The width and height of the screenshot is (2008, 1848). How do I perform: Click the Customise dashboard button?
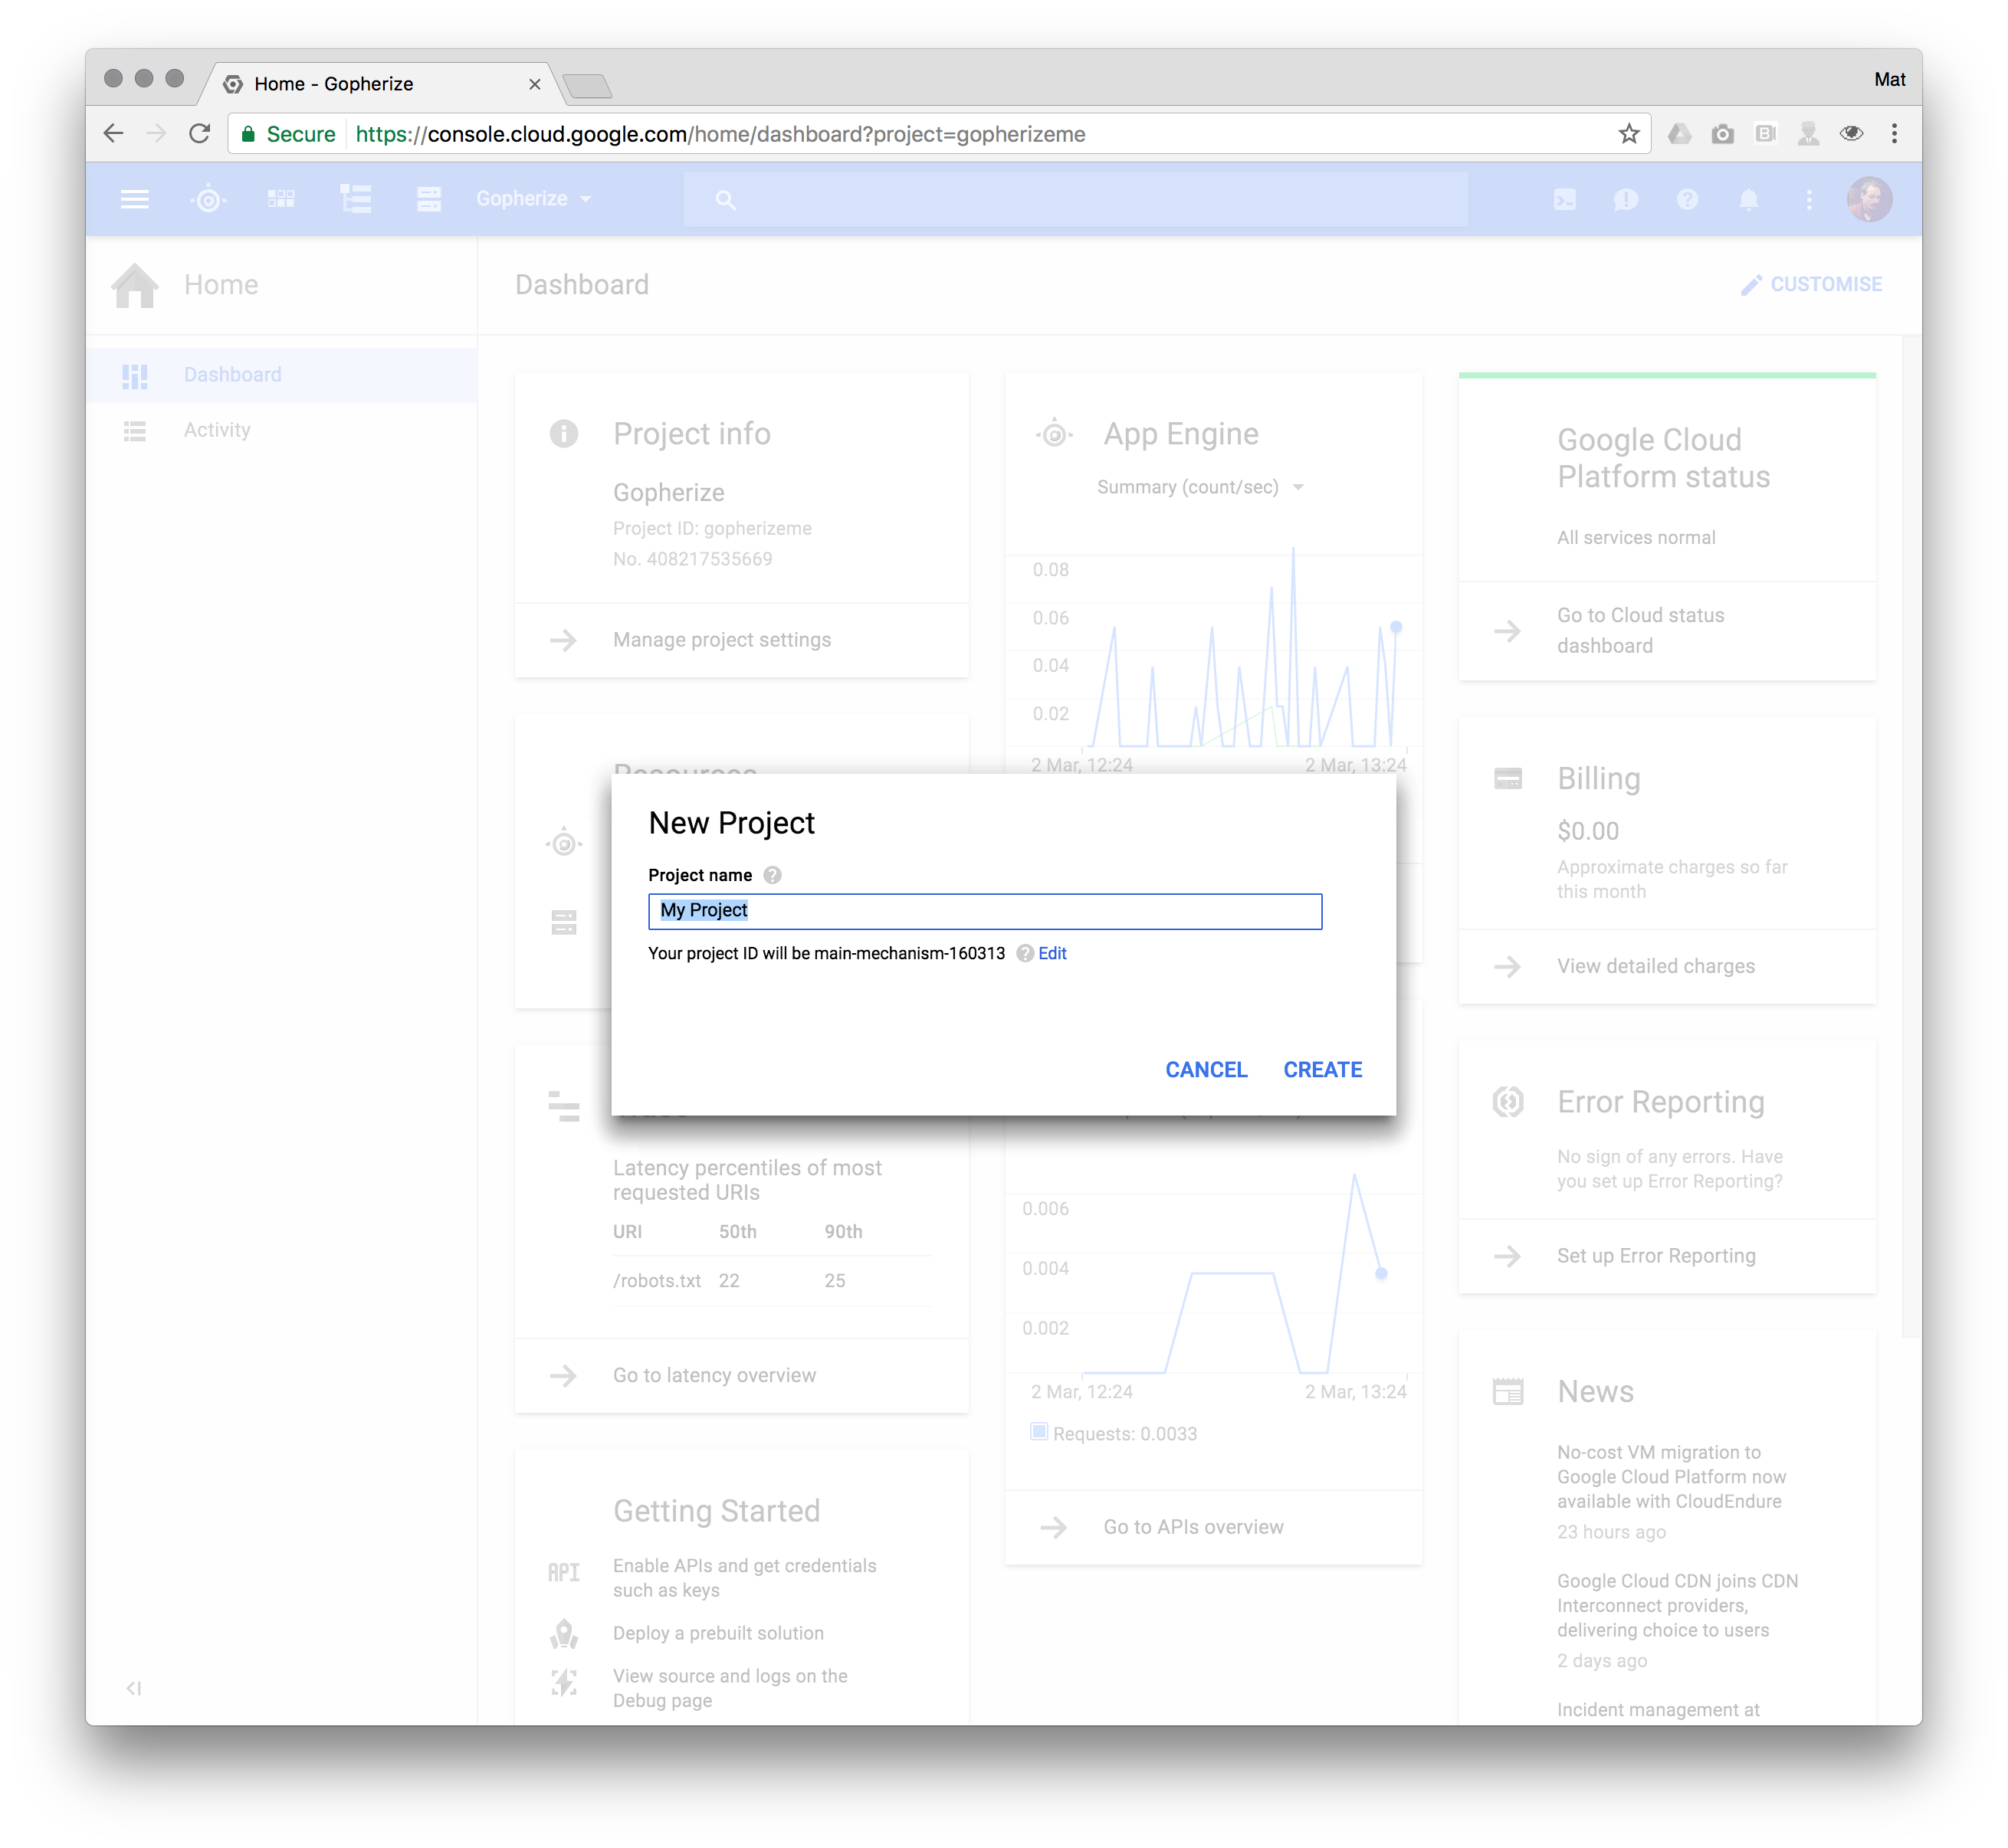(x=1811, y=285)
